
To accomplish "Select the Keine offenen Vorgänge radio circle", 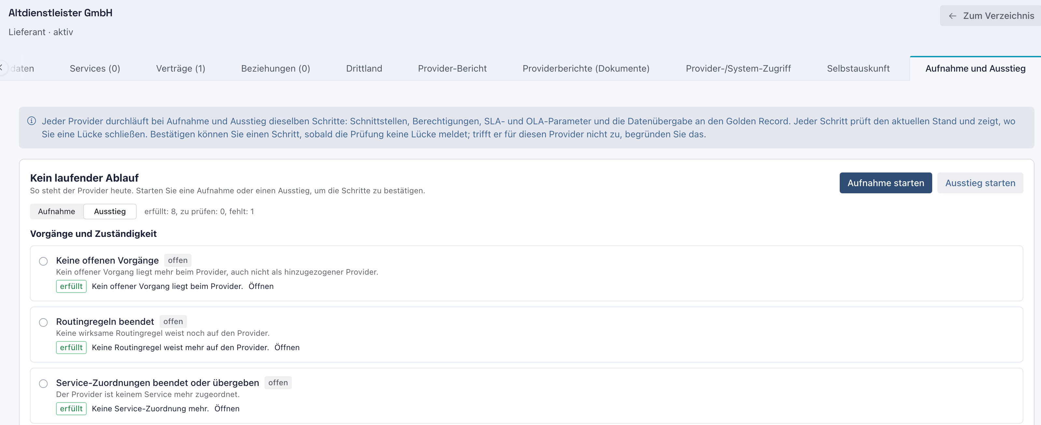I will point(43,261).
